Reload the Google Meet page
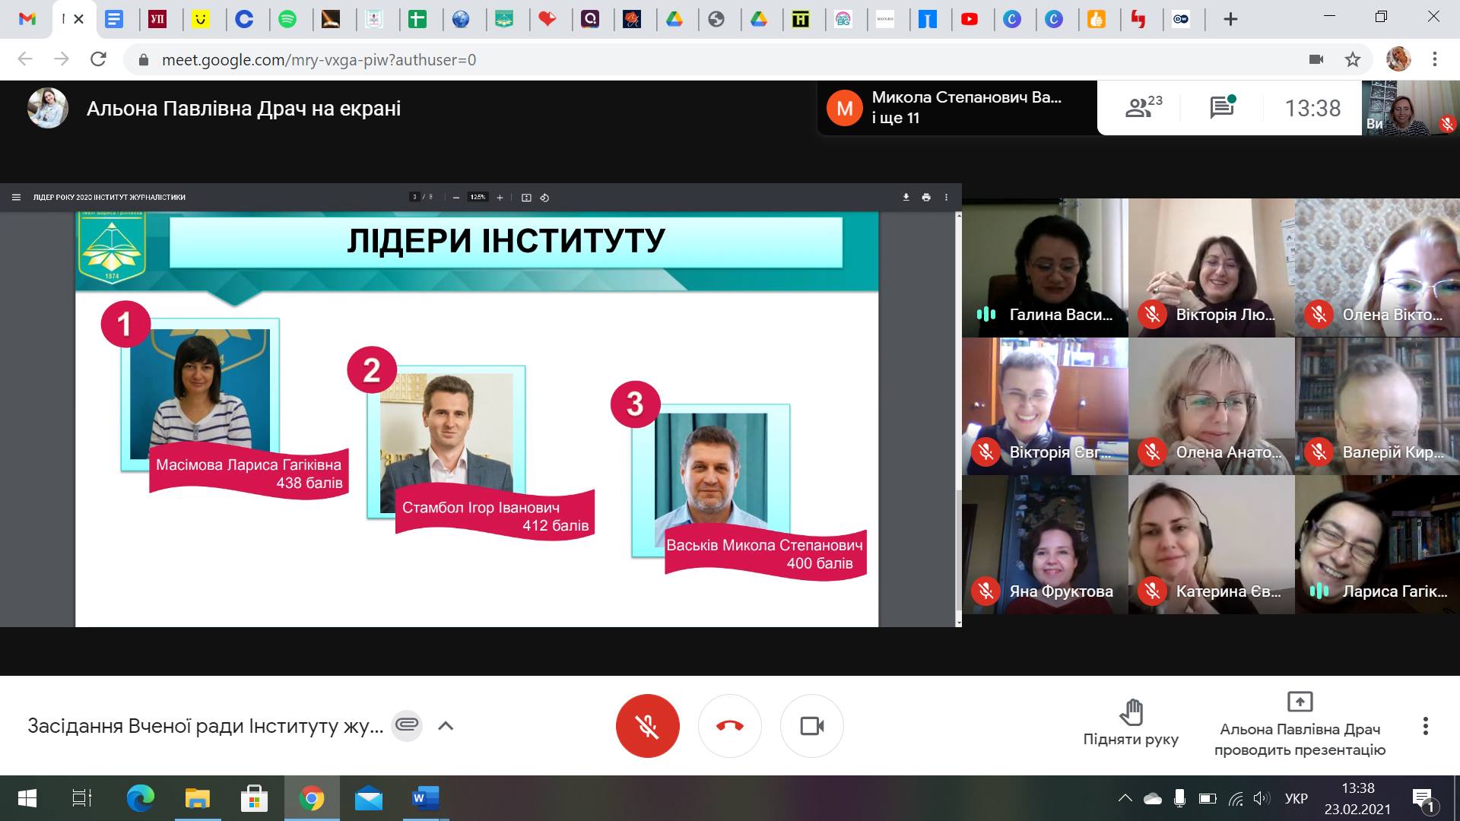Image resolution: width=1460 pixels, height=821 pixels. click(98, 59)
